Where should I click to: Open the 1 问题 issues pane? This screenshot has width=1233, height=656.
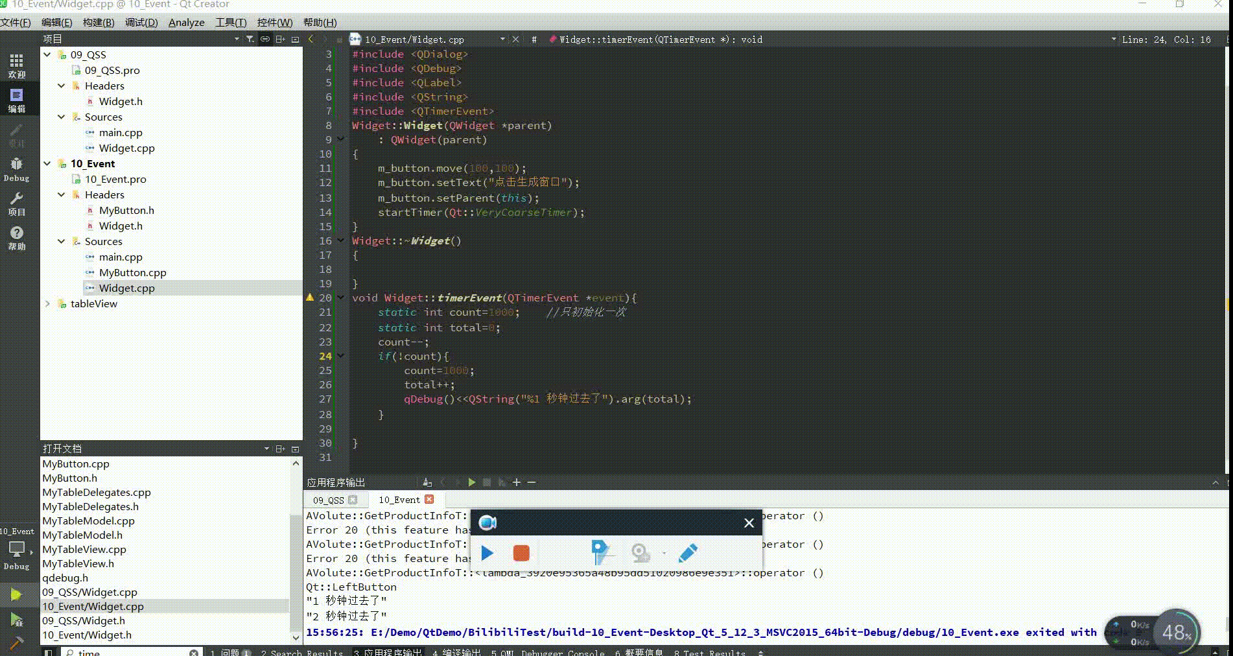[x=230, y=652]
